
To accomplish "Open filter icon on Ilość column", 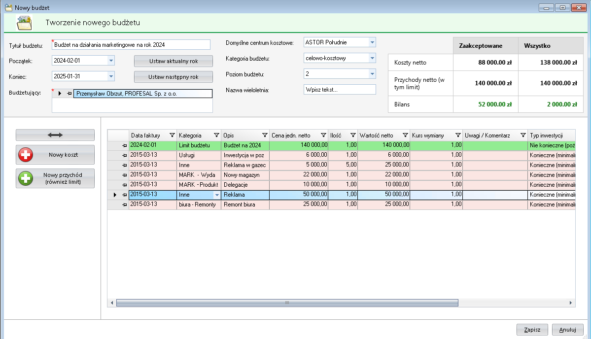I will tap(353, 135).
